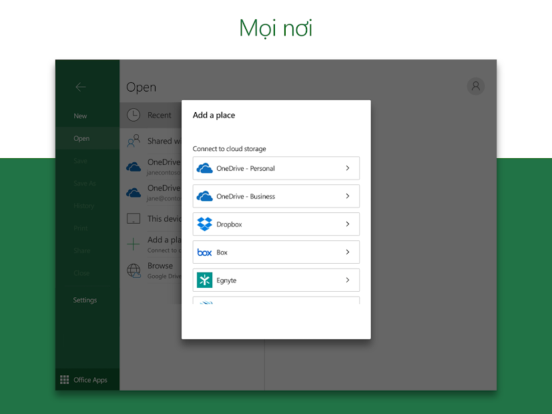Select the Box storage icon
The image size is (552, 414).
(x=204, y=252)
